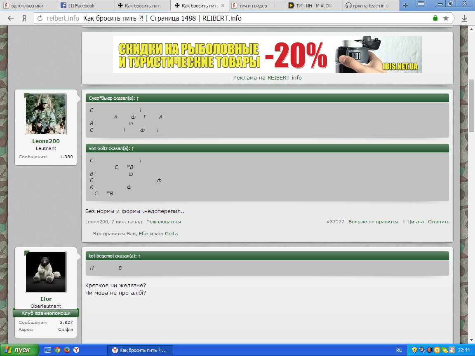Click 'Больше не нравится' to unlike post
This screenshot has height=356, width=475.
373,222
